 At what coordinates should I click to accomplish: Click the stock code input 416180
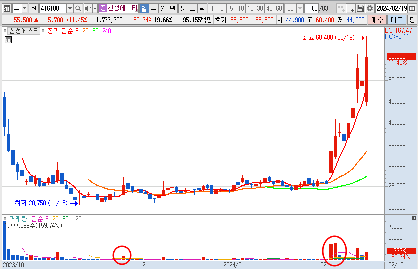53,9
